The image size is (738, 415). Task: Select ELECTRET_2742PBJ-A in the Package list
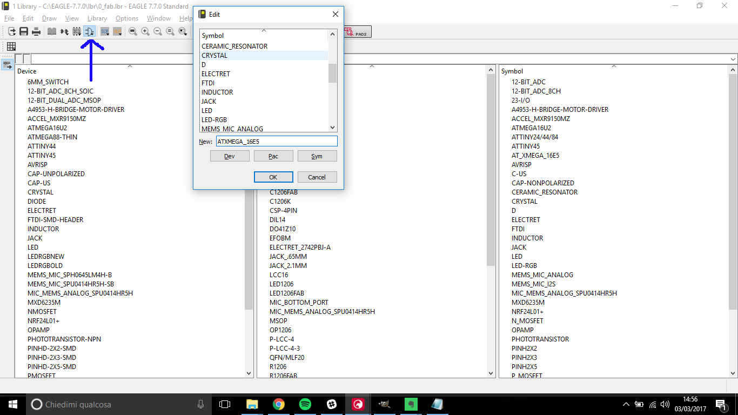tap(300, 247)
